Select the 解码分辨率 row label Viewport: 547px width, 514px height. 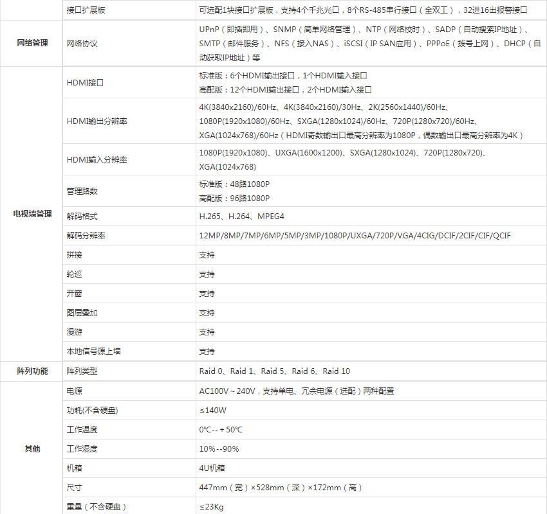86,236
